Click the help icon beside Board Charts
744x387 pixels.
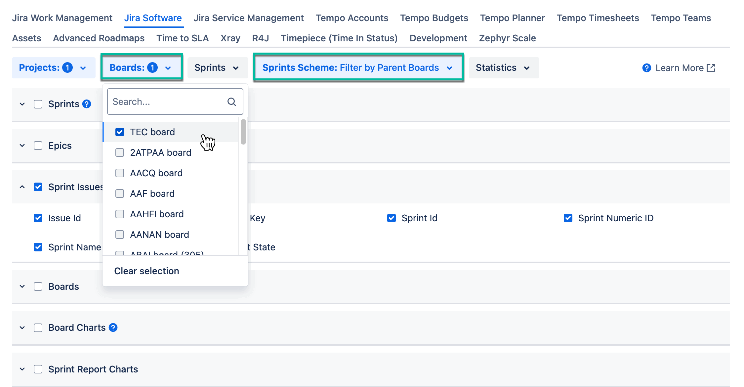pos(113,327)
